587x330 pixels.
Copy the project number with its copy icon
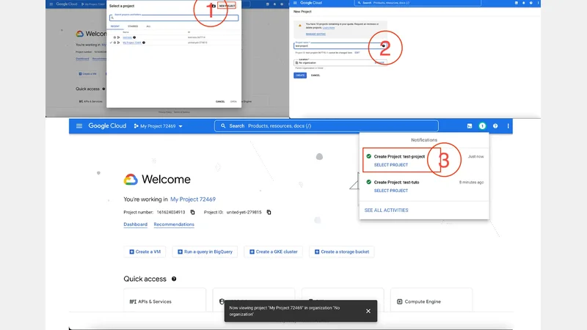click(x=192, y=212)
